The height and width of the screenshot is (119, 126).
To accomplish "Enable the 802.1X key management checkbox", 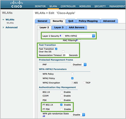I will coord(62,92).
